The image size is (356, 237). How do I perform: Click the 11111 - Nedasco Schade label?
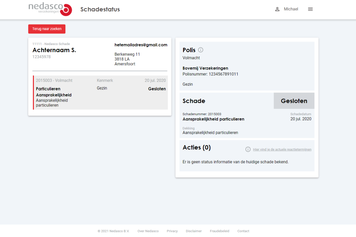(51, 44)
